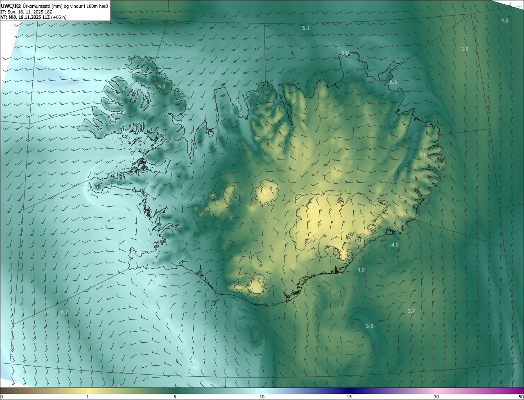Click the colour scale tick label 10
This screenshot has width=524, height=400.
click(262, 397)
